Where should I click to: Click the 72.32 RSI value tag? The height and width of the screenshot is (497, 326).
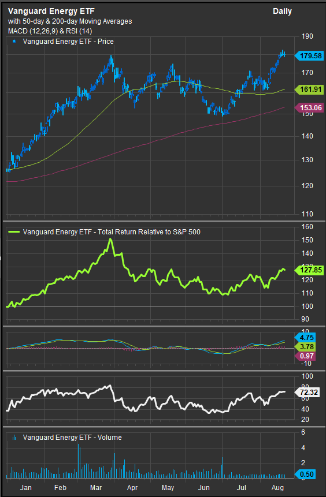point(307,393)
